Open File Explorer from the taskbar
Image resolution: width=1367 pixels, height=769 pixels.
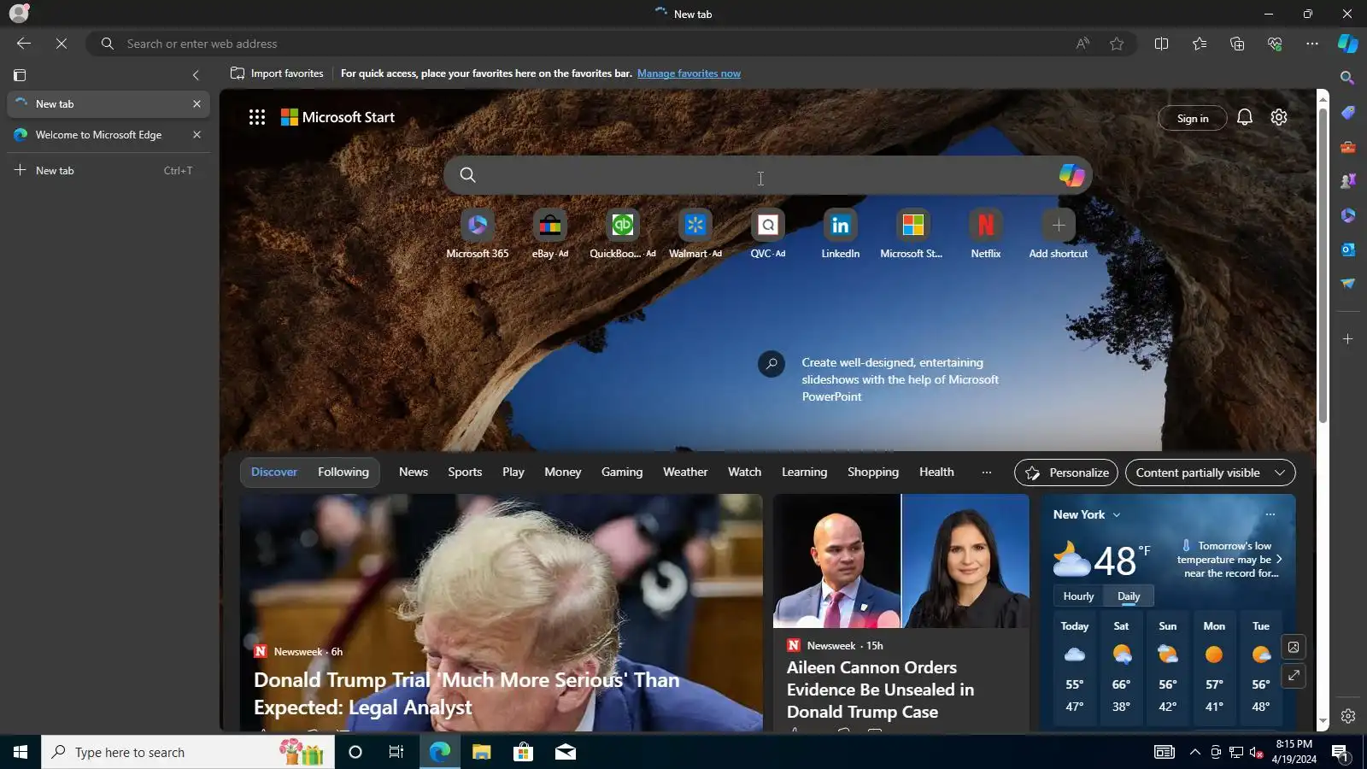coord(481,752)
